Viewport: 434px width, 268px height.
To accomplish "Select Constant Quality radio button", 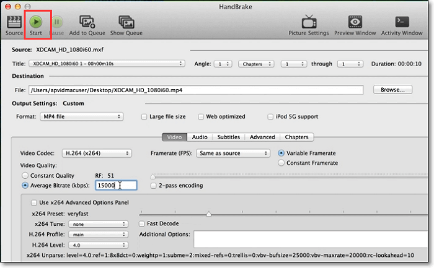I will [x=25, y=176].
